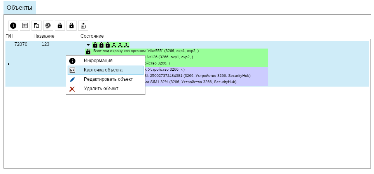Click lock icon beside 'Взят под охрану'
Image resolution: width=374 pixels, height=174 pixels.
pyautogui.click(x=88, y=52)
